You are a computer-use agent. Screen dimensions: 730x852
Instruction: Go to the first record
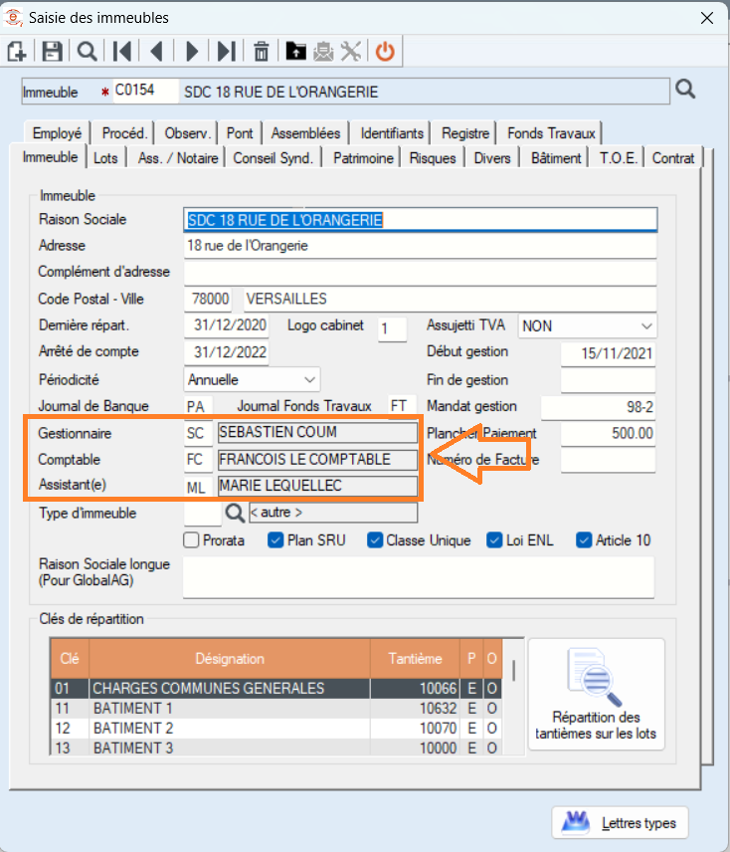point(122,52)
